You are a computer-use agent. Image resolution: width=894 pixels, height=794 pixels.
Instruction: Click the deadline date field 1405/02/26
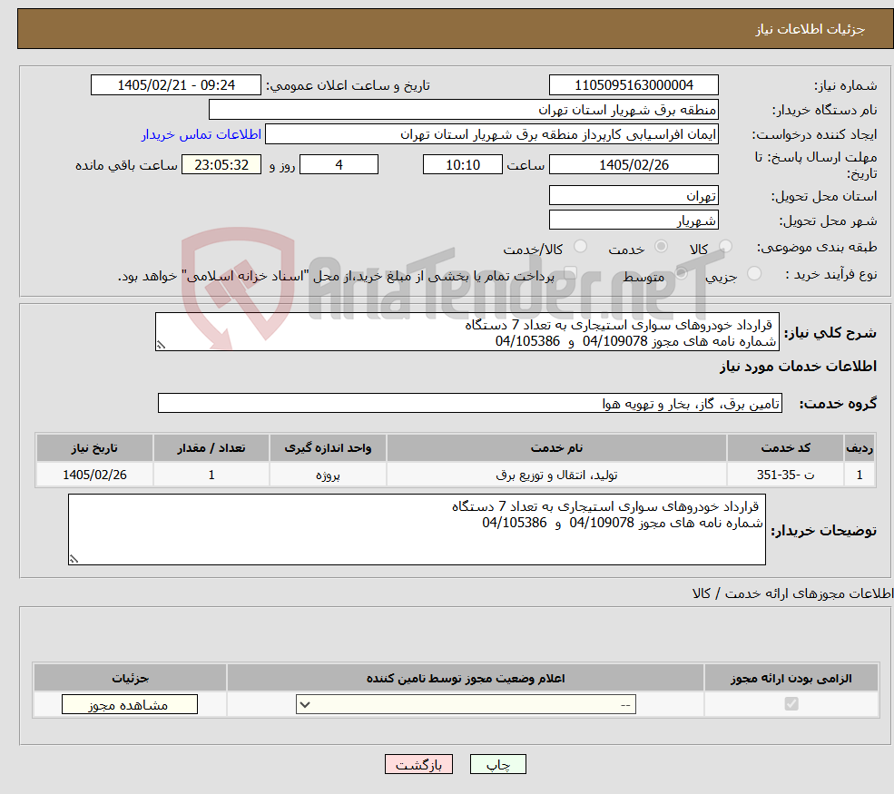(634, 165)
